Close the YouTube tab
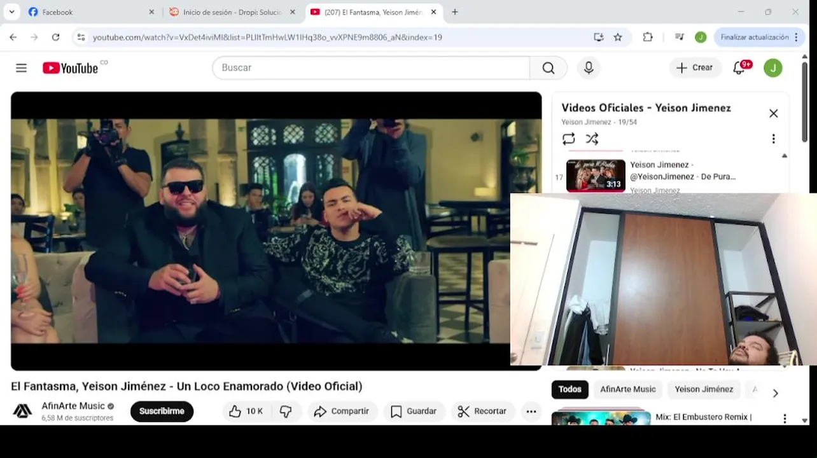Image resolution: width=817 pixels, height=458 pixels. [434, 12]
